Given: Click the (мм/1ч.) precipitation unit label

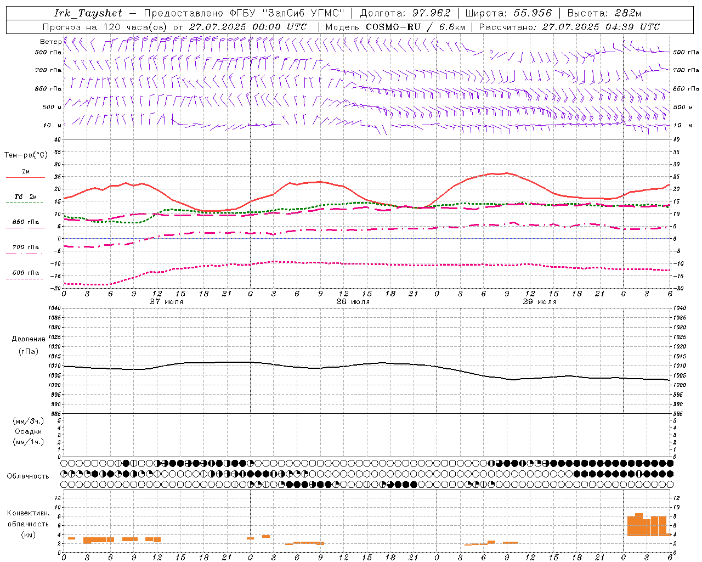Looking at the screenshot, I should [x=28, y=442].
